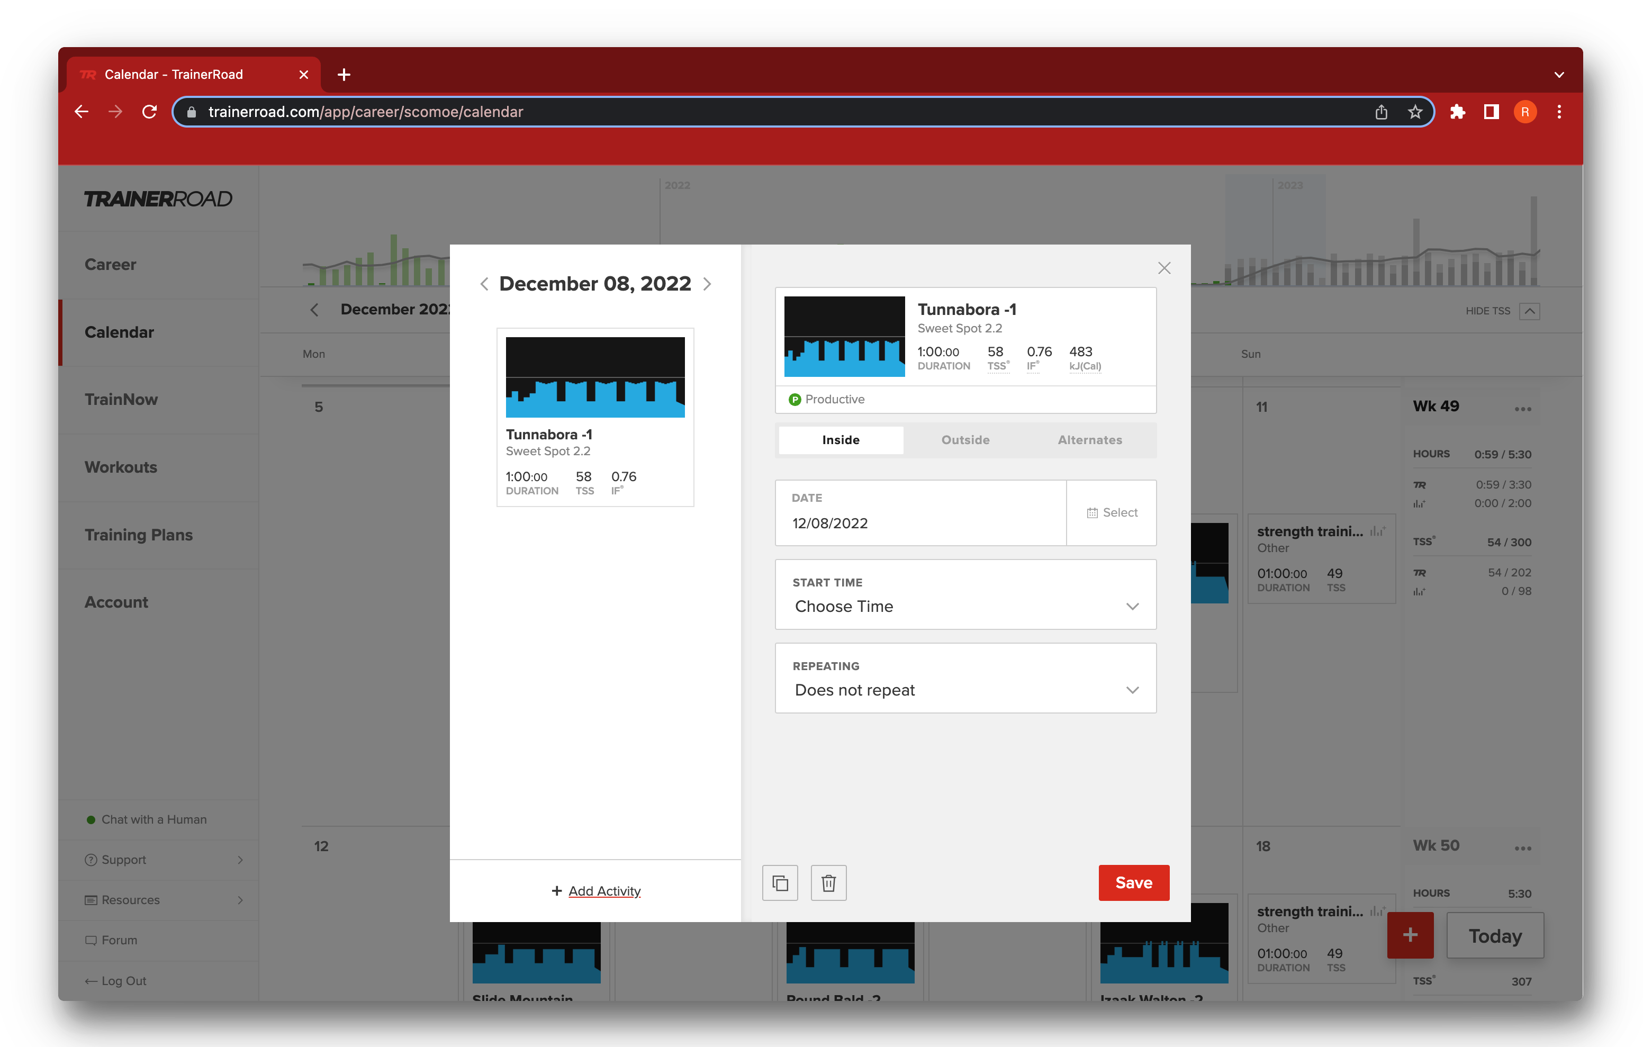Click the site lock icon
Screen dimensions: 1643x1047
click(x=192, y=112)
